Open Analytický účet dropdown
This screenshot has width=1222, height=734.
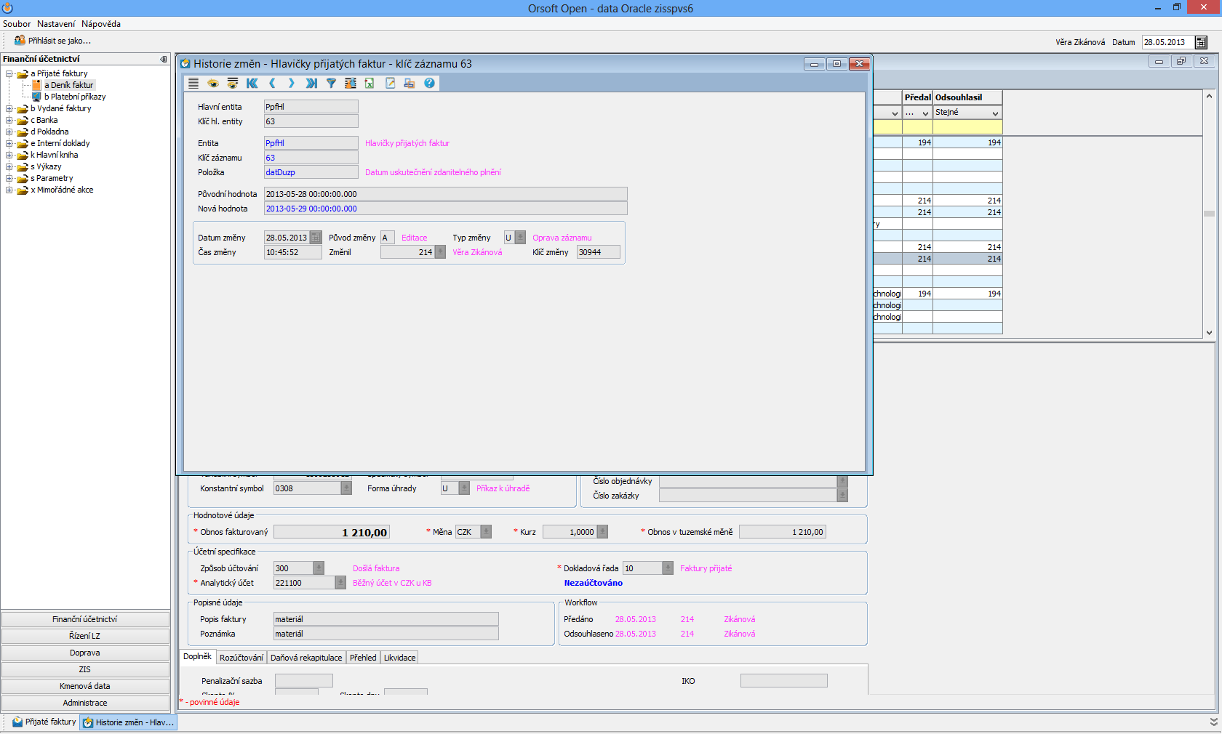pos(340,583)
